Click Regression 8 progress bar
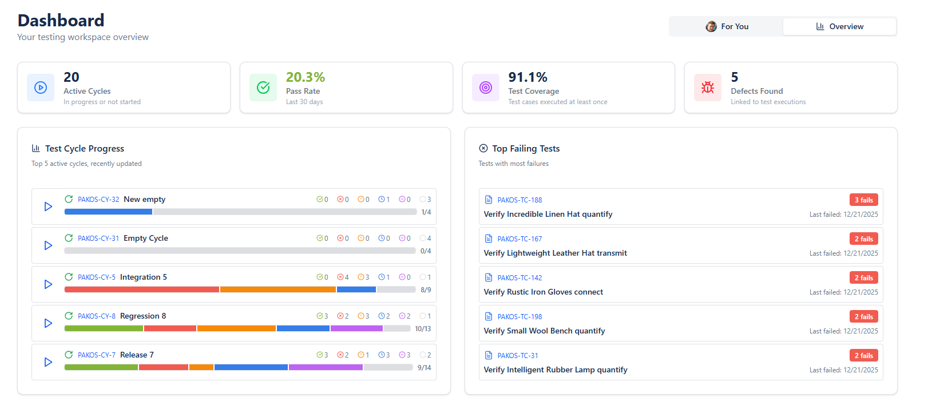Viewport: 932px width, 417px height. [x=237, y=328]
